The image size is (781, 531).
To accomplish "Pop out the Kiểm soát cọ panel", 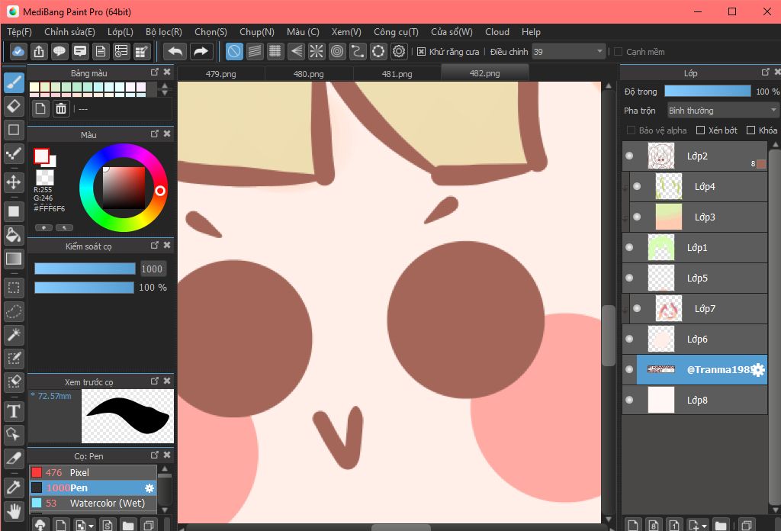I will point(154,246).
